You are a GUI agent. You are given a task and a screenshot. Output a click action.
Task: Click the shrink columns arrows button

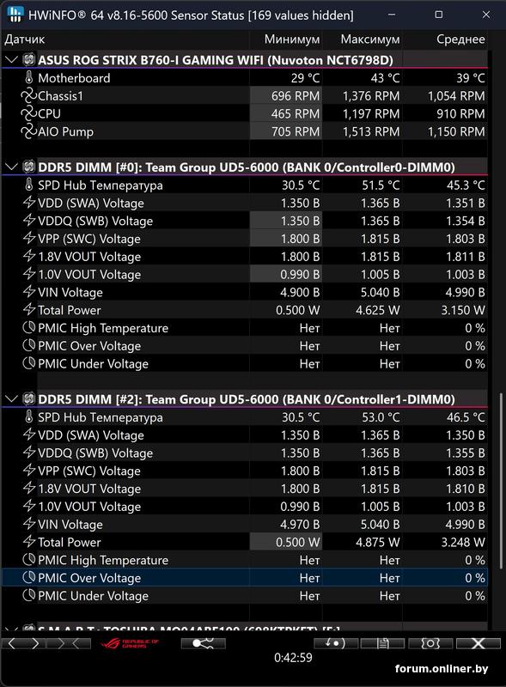point(69,643)
